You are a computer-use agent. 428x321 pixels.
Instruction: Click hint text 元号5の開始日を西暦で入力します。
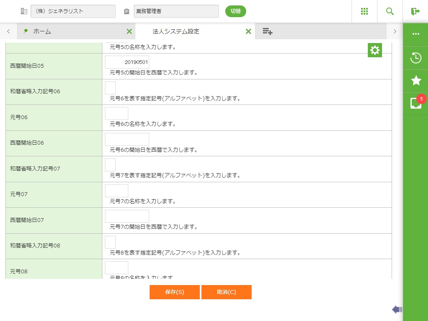click(x=154, y=73)
